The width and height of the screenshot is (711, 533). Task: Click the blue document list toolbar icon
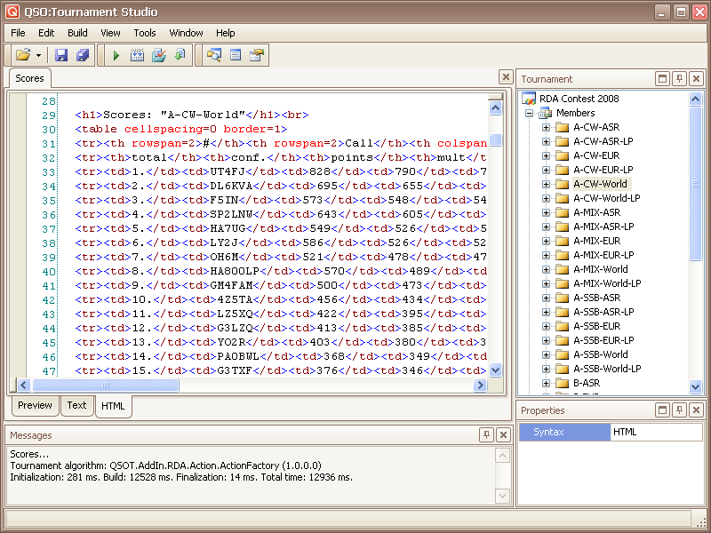click(x=236, y=55)
